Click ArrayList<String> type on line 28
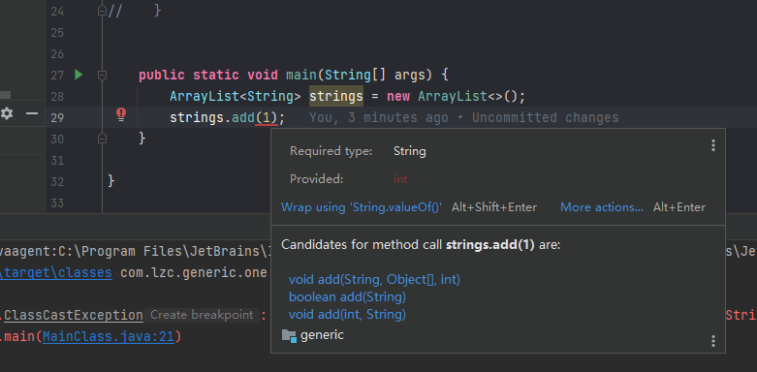Viewport: 757px width, 372px height. coord(236,97)
